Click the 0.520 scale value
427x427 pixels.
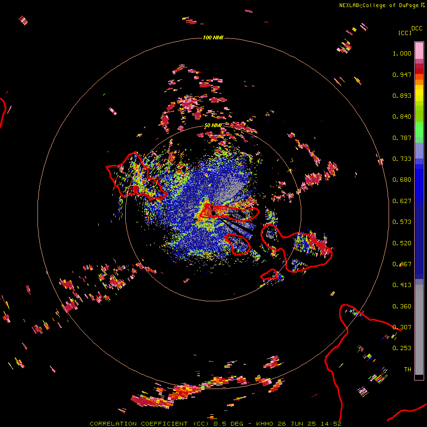[x=402, y=243]
